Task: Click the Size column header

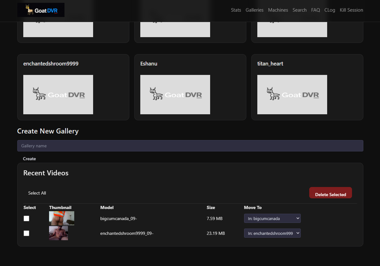Action: pos(211,207)
